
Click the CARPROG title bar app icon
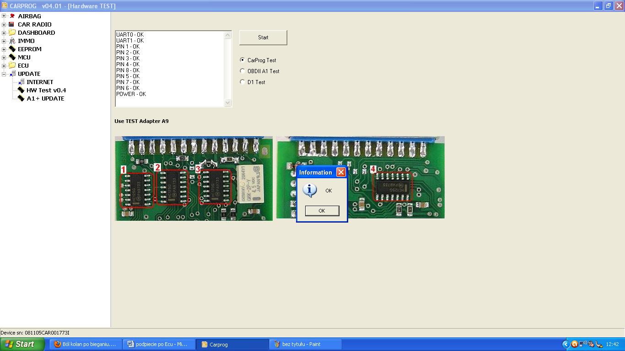coord(4,6)
